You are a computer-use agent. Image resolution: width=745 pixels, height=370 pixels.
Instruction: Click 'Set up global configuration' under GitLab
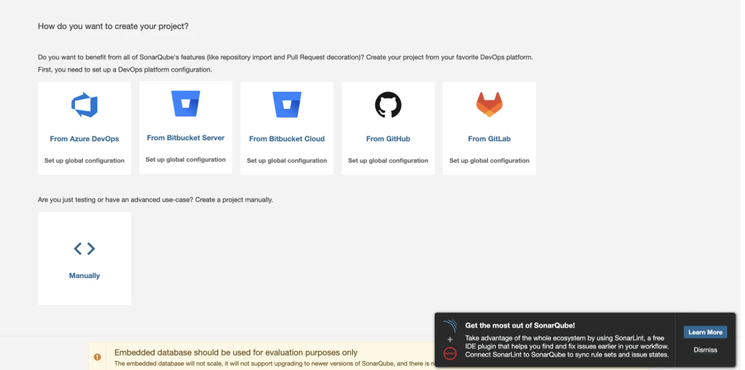(x=489, y=161)
